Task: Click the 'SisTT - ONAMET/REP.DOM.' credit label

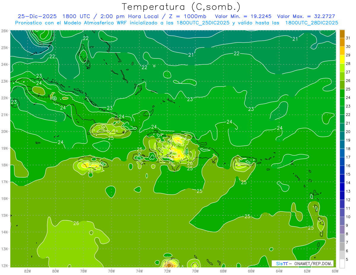Action: click(303, 263)
